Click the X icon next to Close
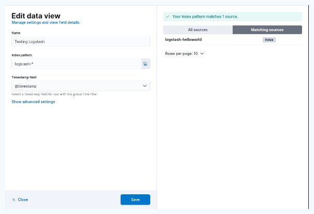 tap(13, 199)
